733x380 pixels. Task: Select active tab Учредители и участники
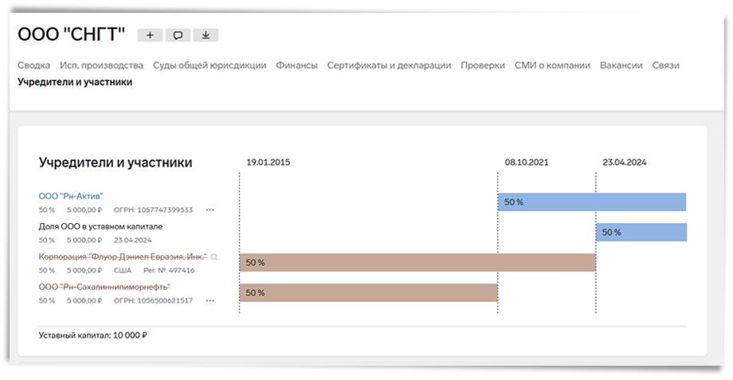(x=75, y=82)
